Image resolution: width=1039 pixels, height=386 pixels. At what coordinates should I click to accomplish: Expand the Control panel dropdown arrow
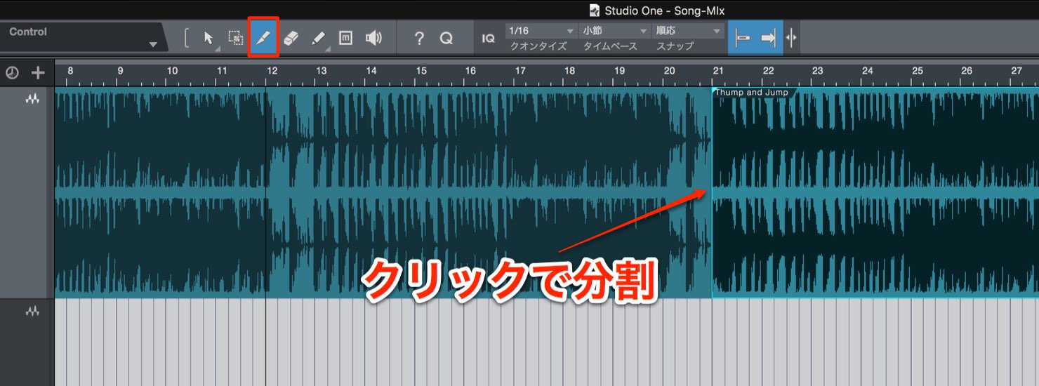tap(153, 44)
